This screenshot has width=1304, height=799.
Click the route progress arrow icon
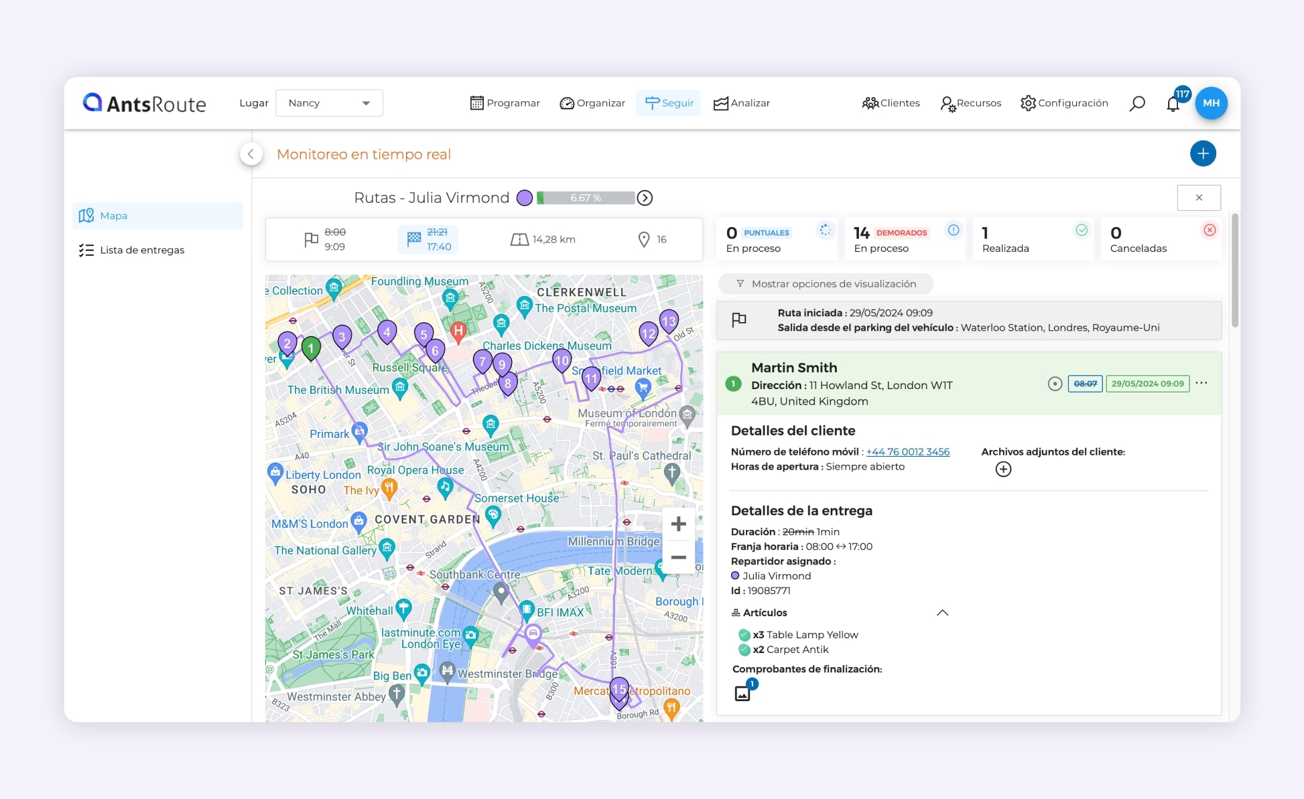(x=645, y=198)
